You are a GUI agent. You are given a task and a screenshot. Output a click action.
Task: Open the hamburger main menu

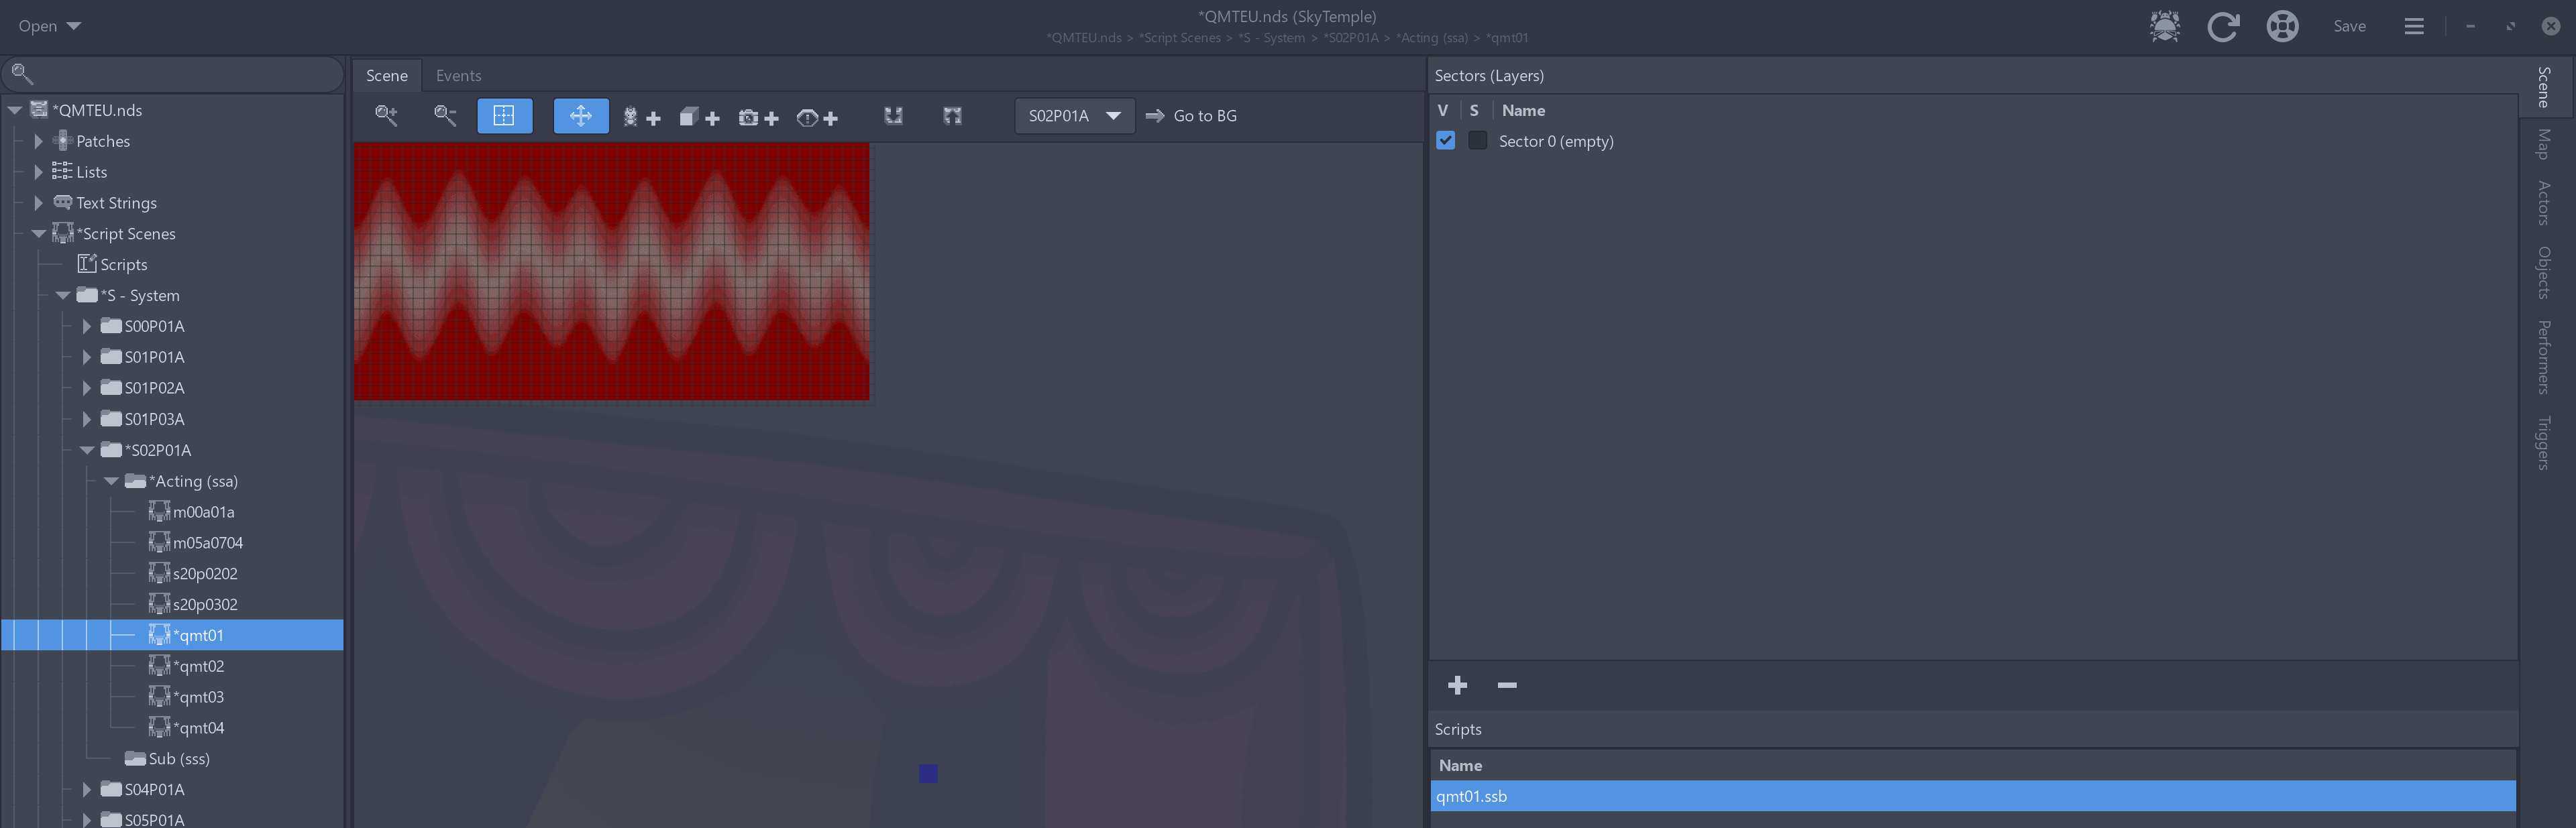coord(2413,26)
